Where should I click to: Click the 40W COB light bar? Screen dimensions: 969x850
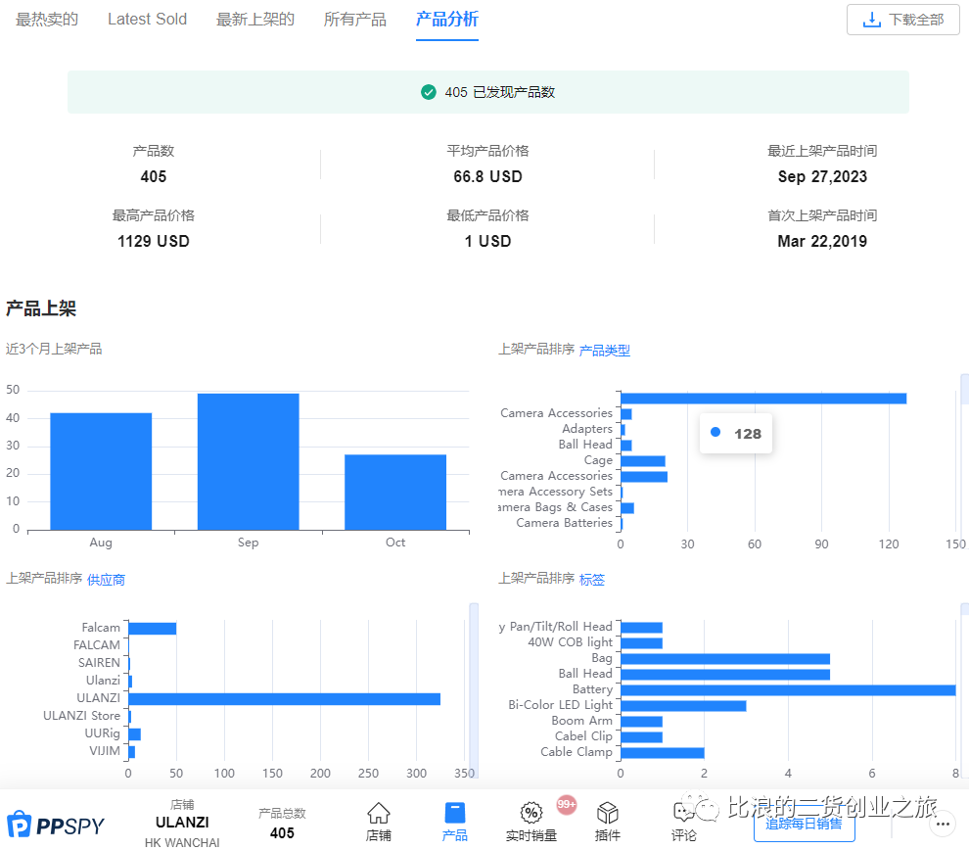(641, 643)
